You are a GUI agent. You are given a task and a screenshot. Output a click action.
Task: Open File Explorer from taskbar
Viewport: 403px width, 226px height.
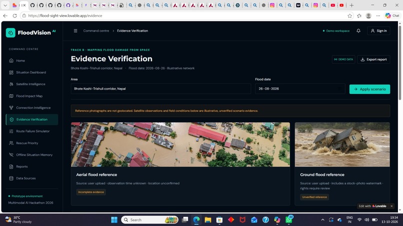[x=208, y=220]
